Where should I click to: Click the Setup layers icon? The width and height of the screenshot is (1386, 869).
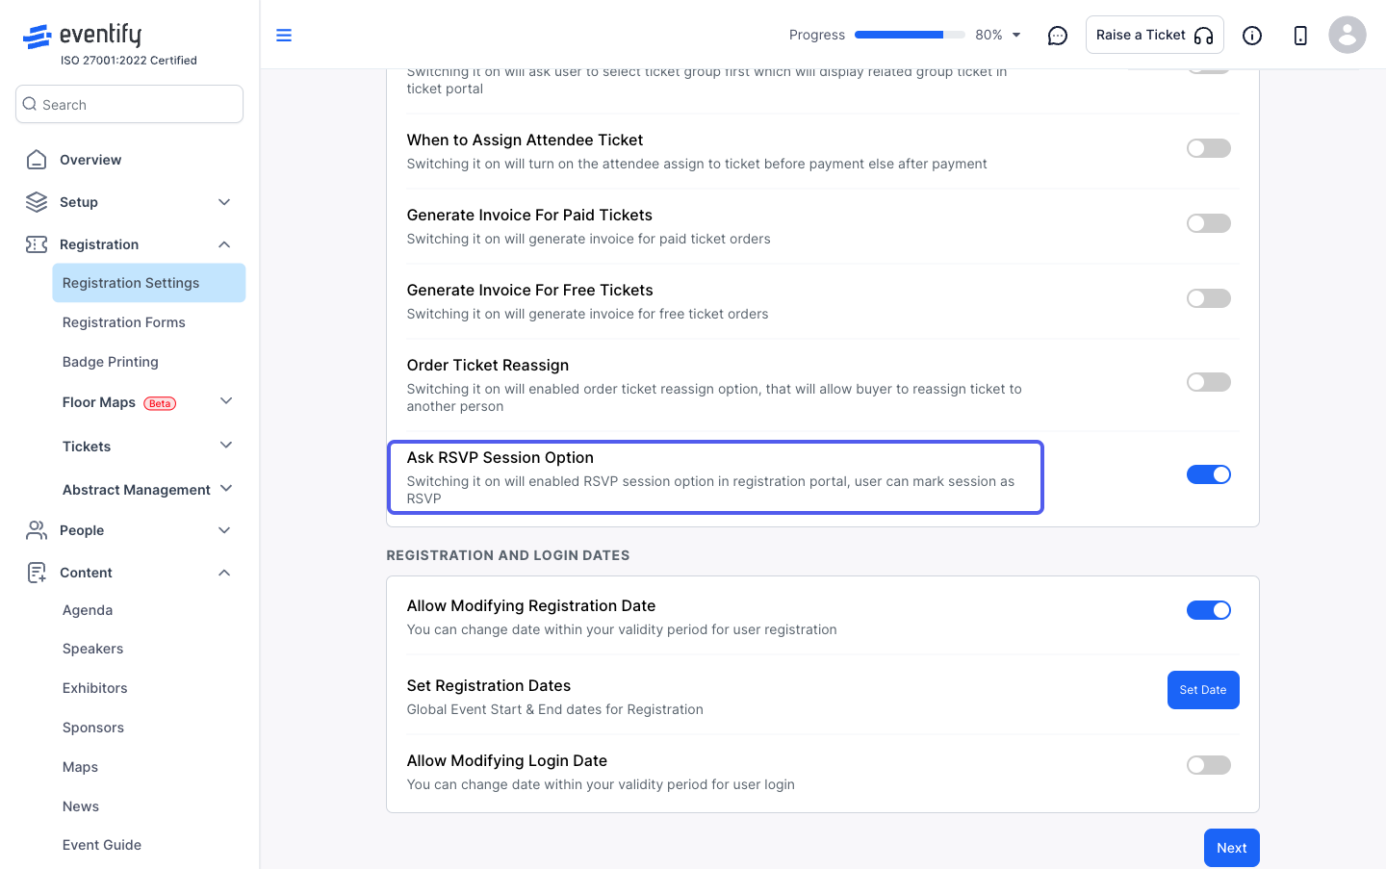[37, 202]
